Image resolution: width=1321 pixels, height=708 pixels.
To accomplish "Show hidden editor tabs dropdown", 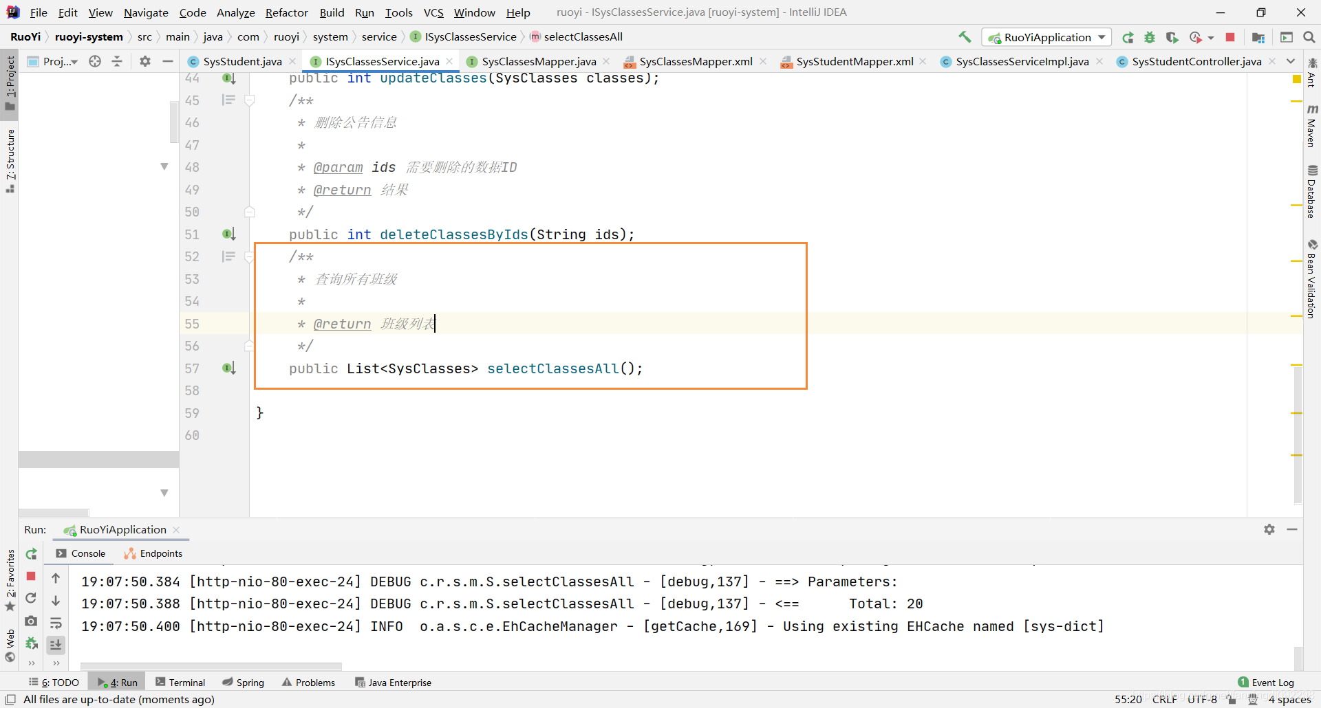I will tap(1291, 61).
